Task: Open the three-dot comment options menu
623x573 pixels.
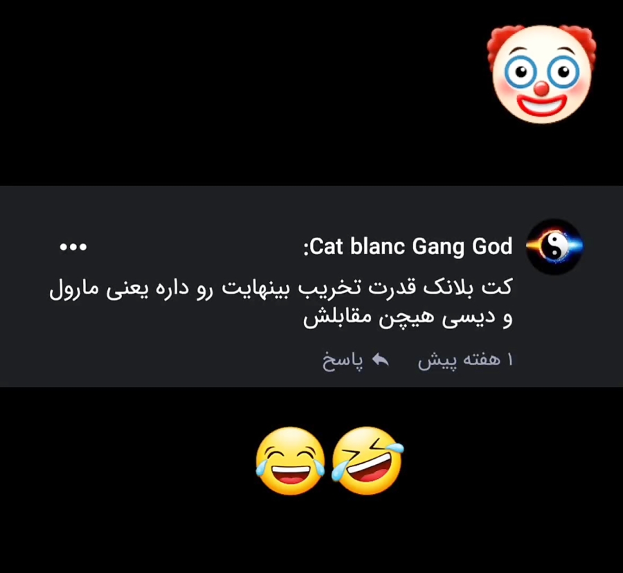Action: [x=73, y=247]
